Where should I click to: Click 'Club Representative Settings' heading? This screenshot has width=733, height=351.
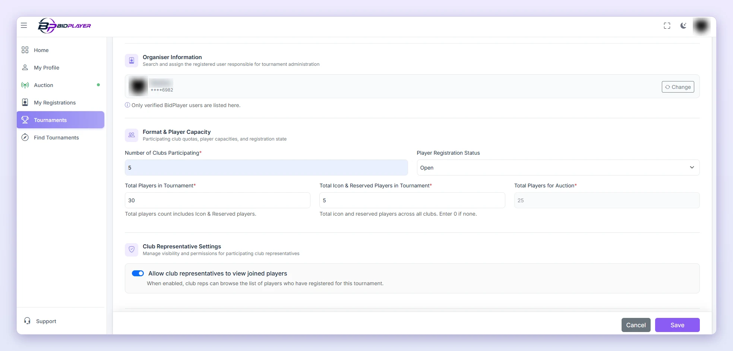[x=182, y=246]
